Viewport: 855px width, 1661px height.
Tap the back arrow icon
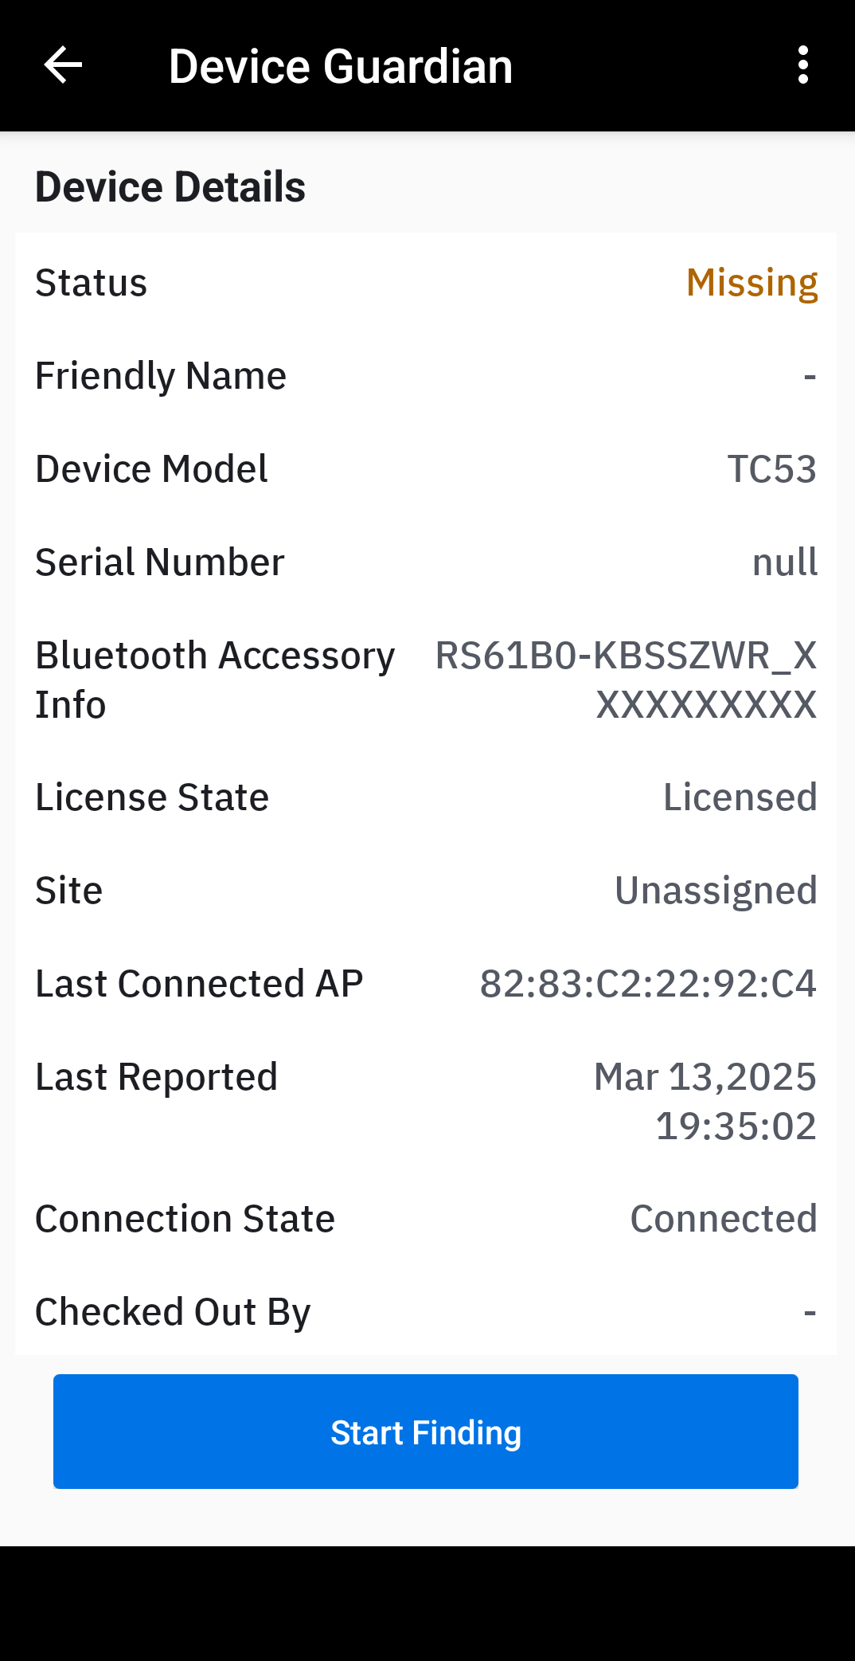pos(63,65)
